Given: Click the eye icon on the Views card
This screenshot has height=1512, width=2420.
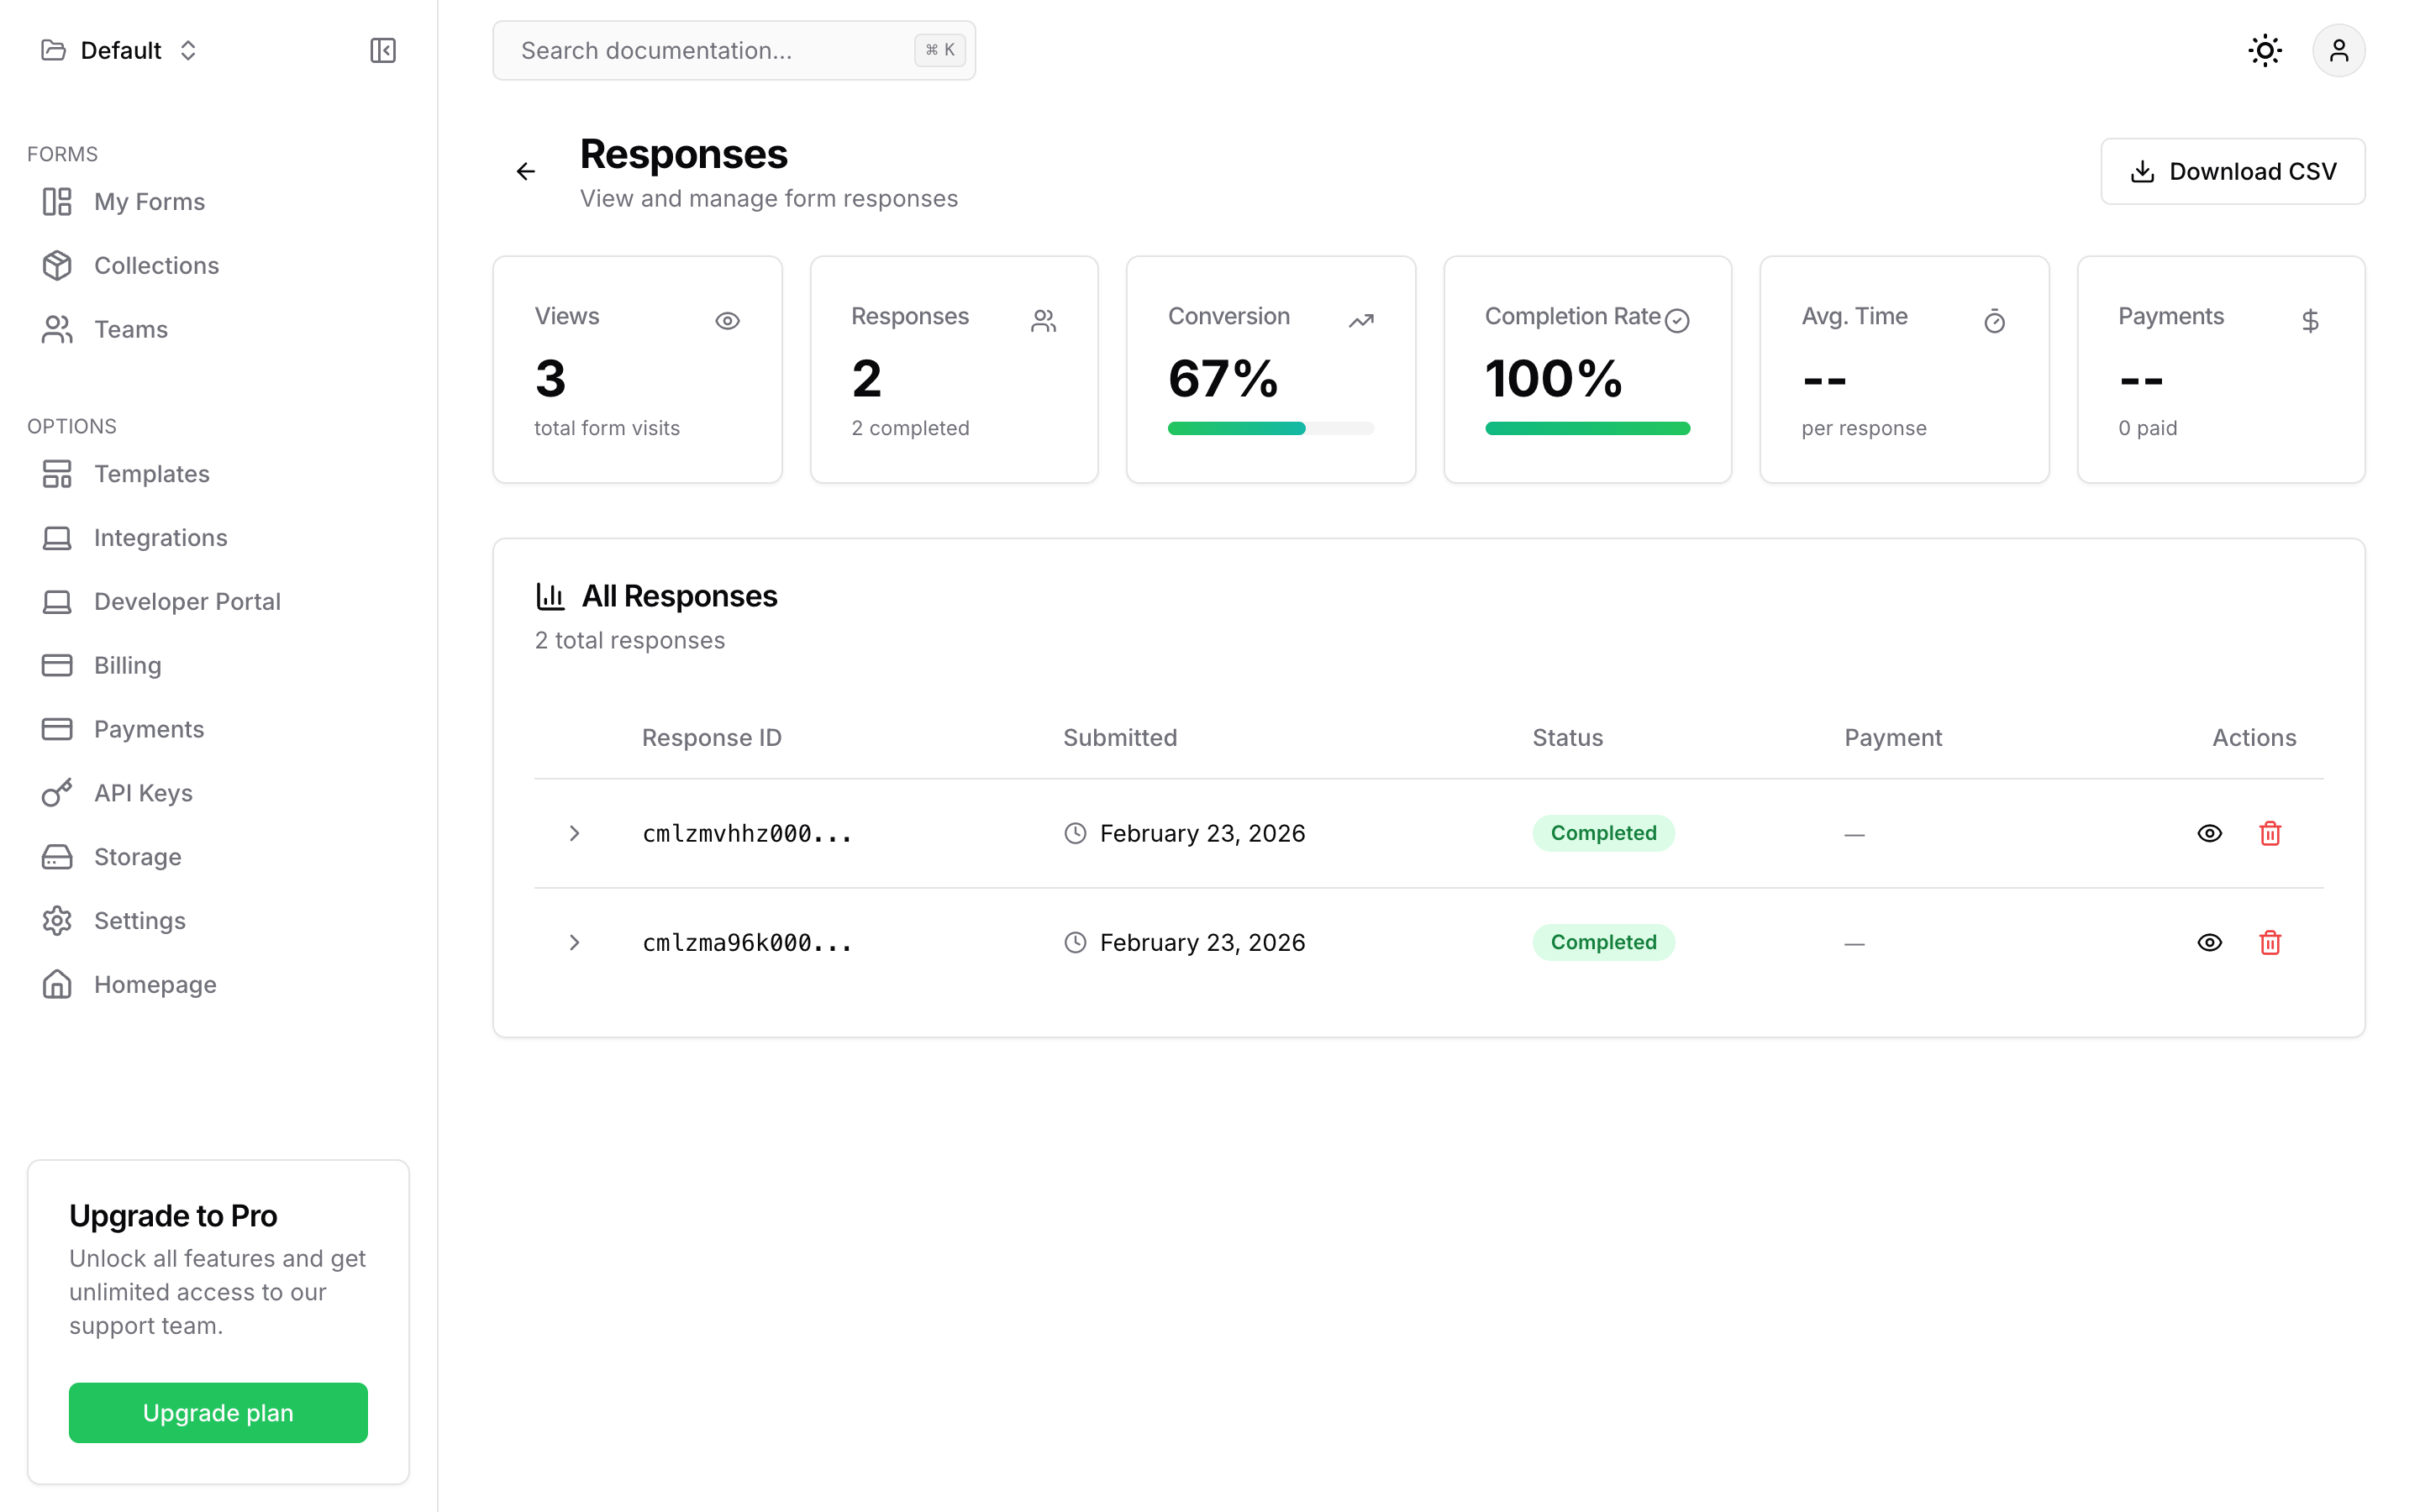Looking at the screenshot, I should [726, 319].
